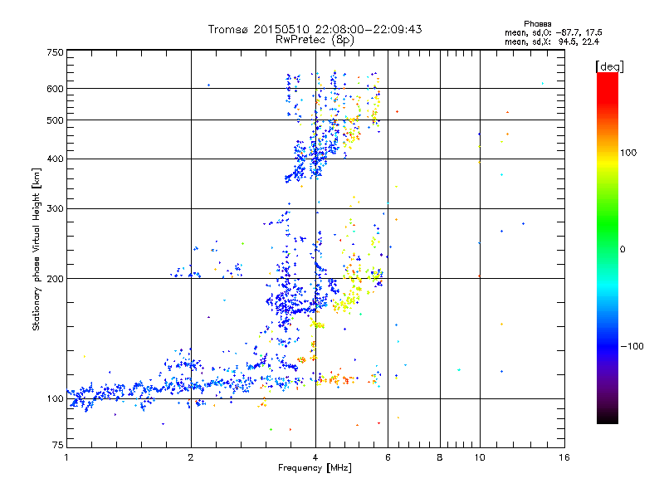Screen dimensions: 664x498
Task: Click the y-axis tick label '300'
Action: (x=55, y=208)
